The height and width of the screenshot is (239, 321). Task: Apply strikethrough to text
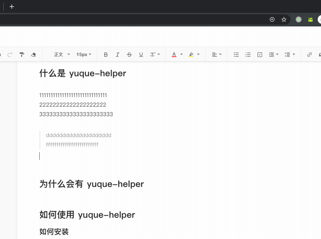click(x=129, y=54)
